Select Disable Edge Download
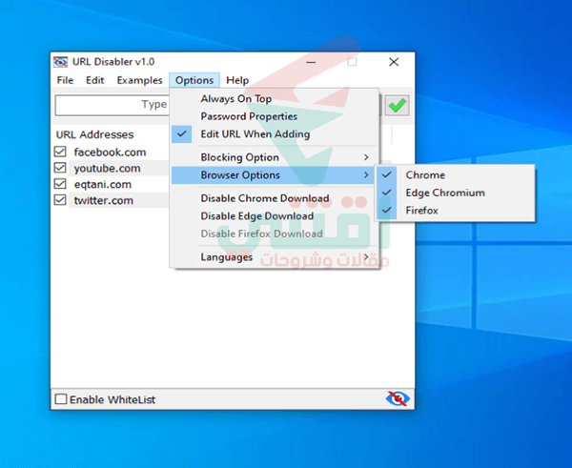Screen dimensions: 572x468 click(275, 216)
